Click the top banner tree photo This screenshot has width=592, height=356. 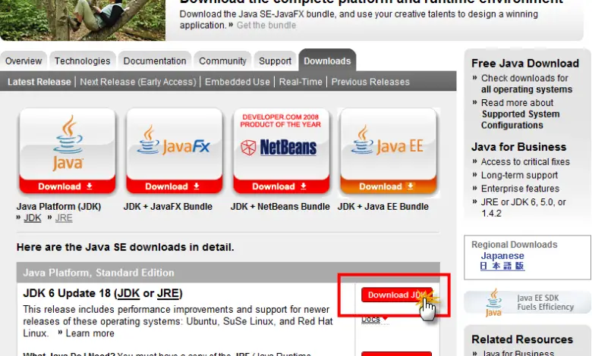83,20
